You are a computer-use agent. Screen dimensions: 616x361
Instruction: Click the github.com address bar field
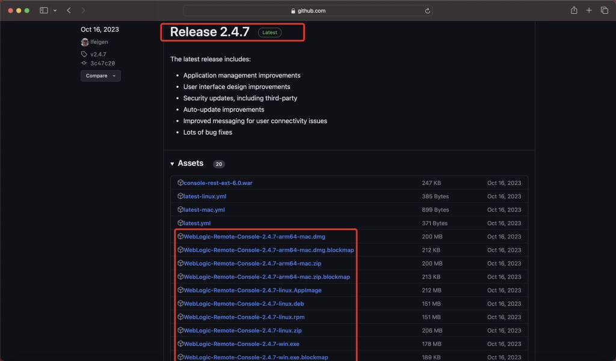coord(308,10)
